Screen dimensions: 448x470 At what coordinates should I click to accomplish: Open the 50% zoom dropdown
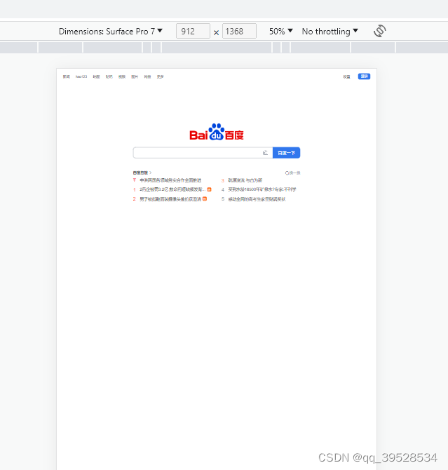click(x=280, y=31)
